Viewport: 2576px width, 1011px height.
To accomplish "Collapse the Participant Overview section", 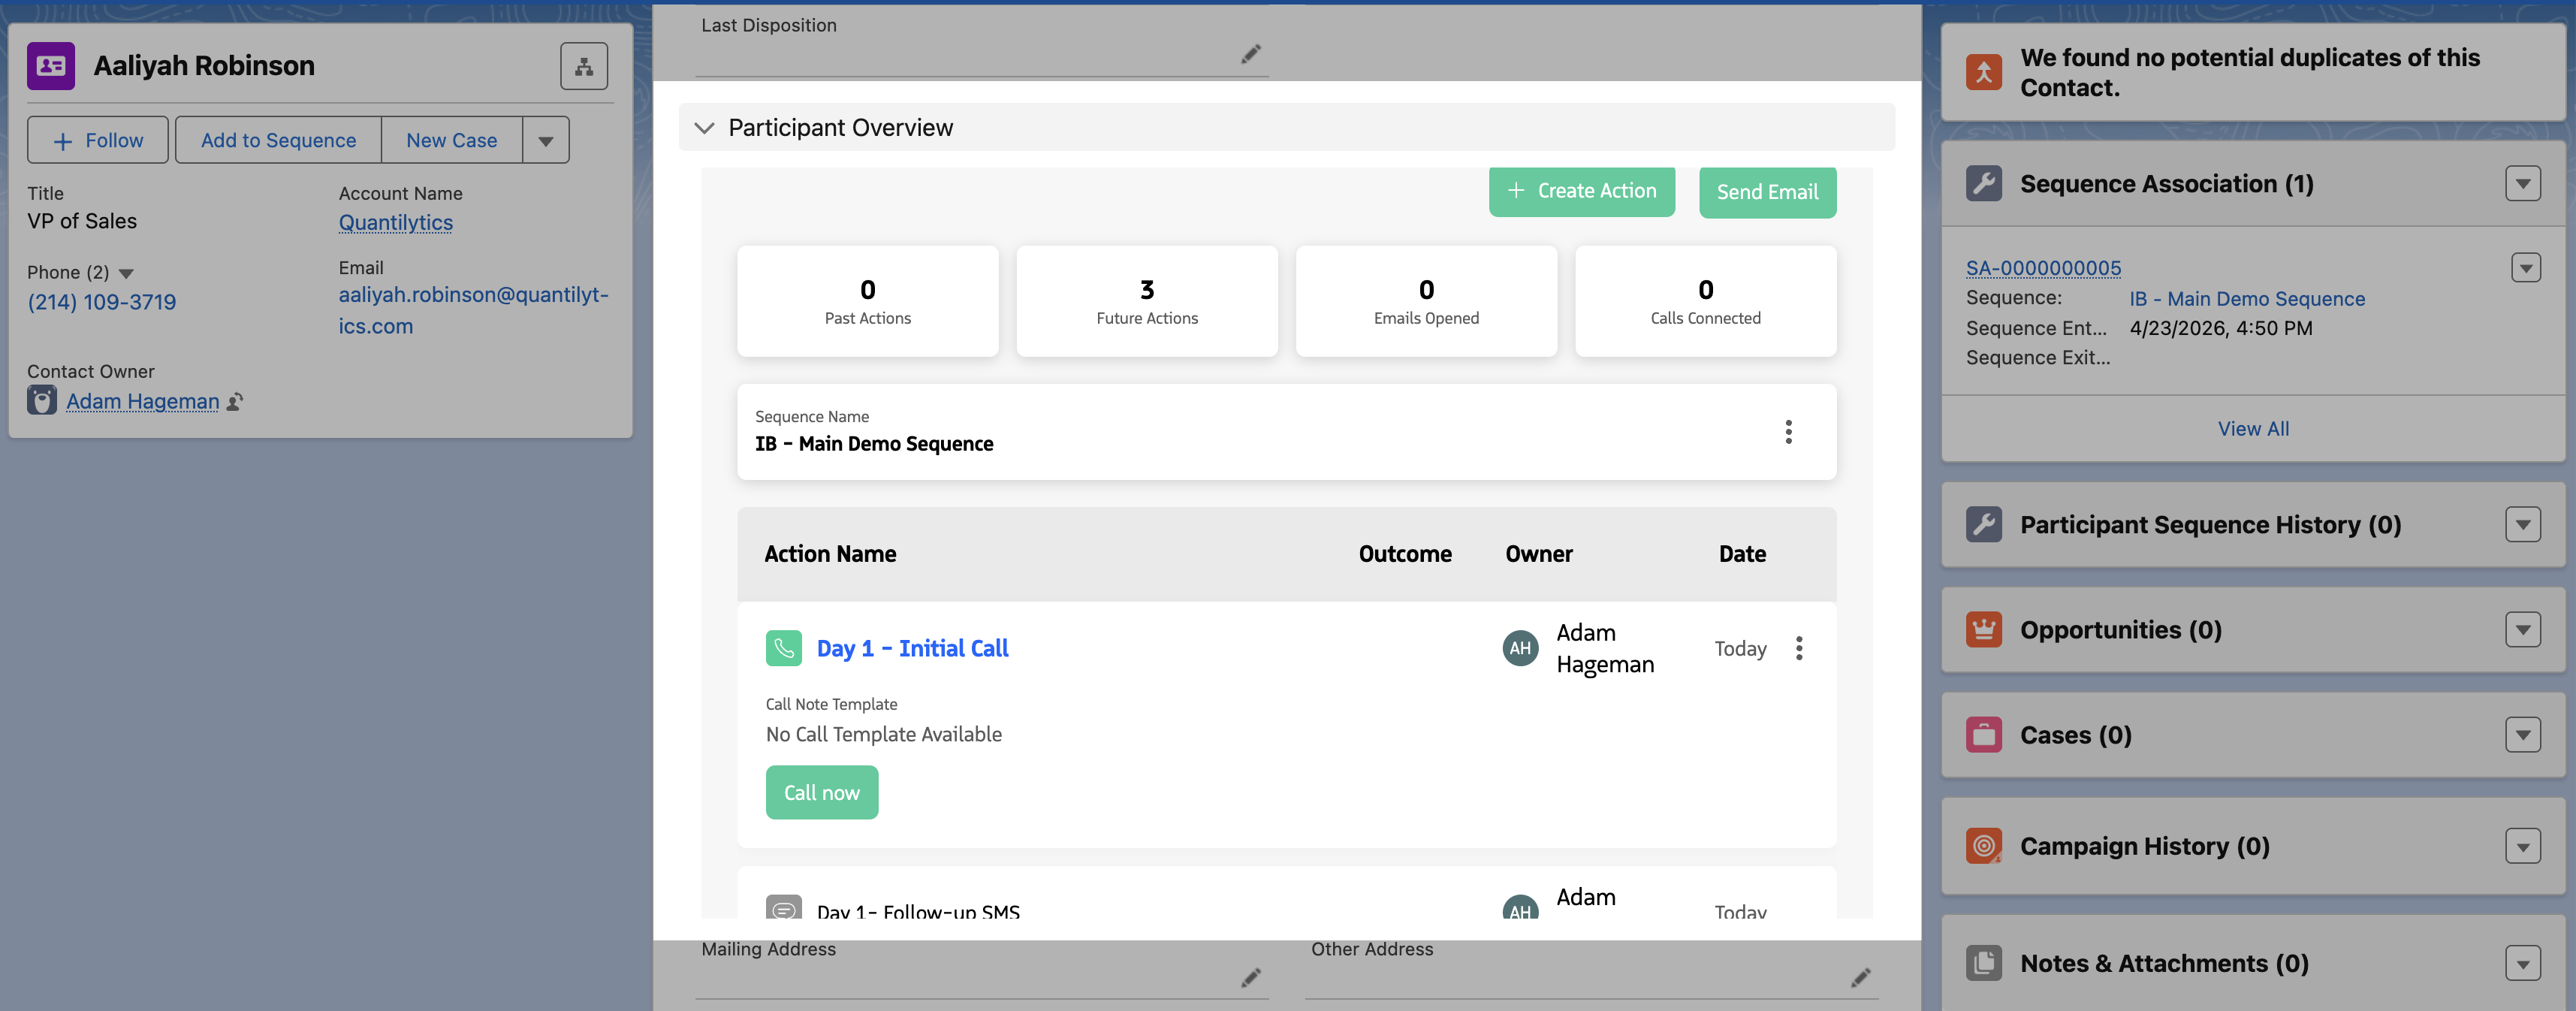I will (x=704, y=128).
